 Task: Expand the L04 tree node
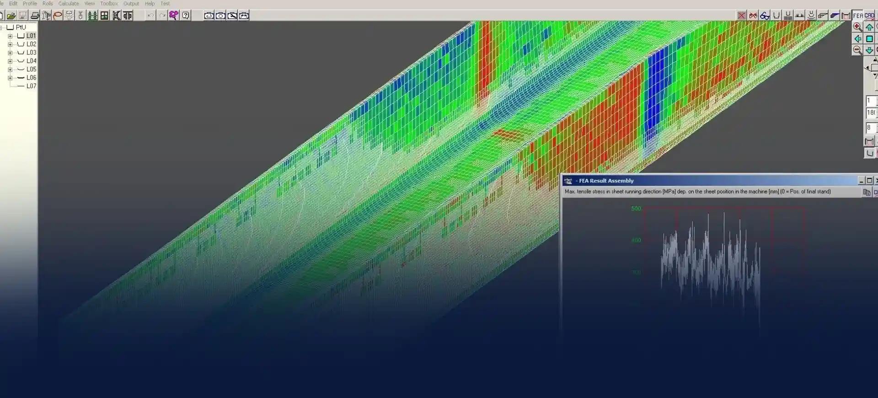click(10, 61)
